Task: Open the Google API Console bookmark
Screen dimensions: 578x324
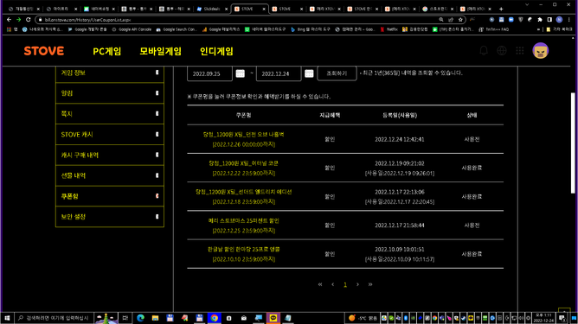Action: point(132,29)
